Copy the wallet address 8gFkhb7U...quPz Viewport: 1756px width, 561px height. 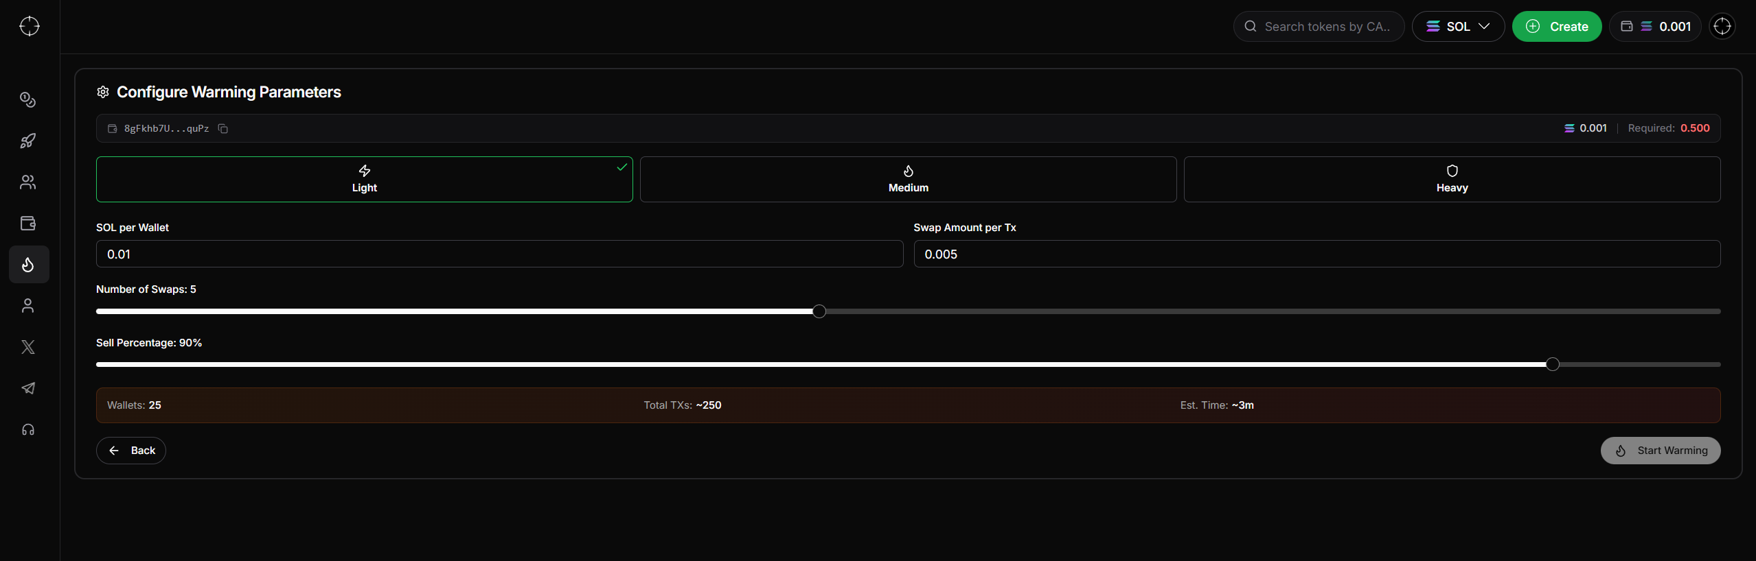point(223,129)
